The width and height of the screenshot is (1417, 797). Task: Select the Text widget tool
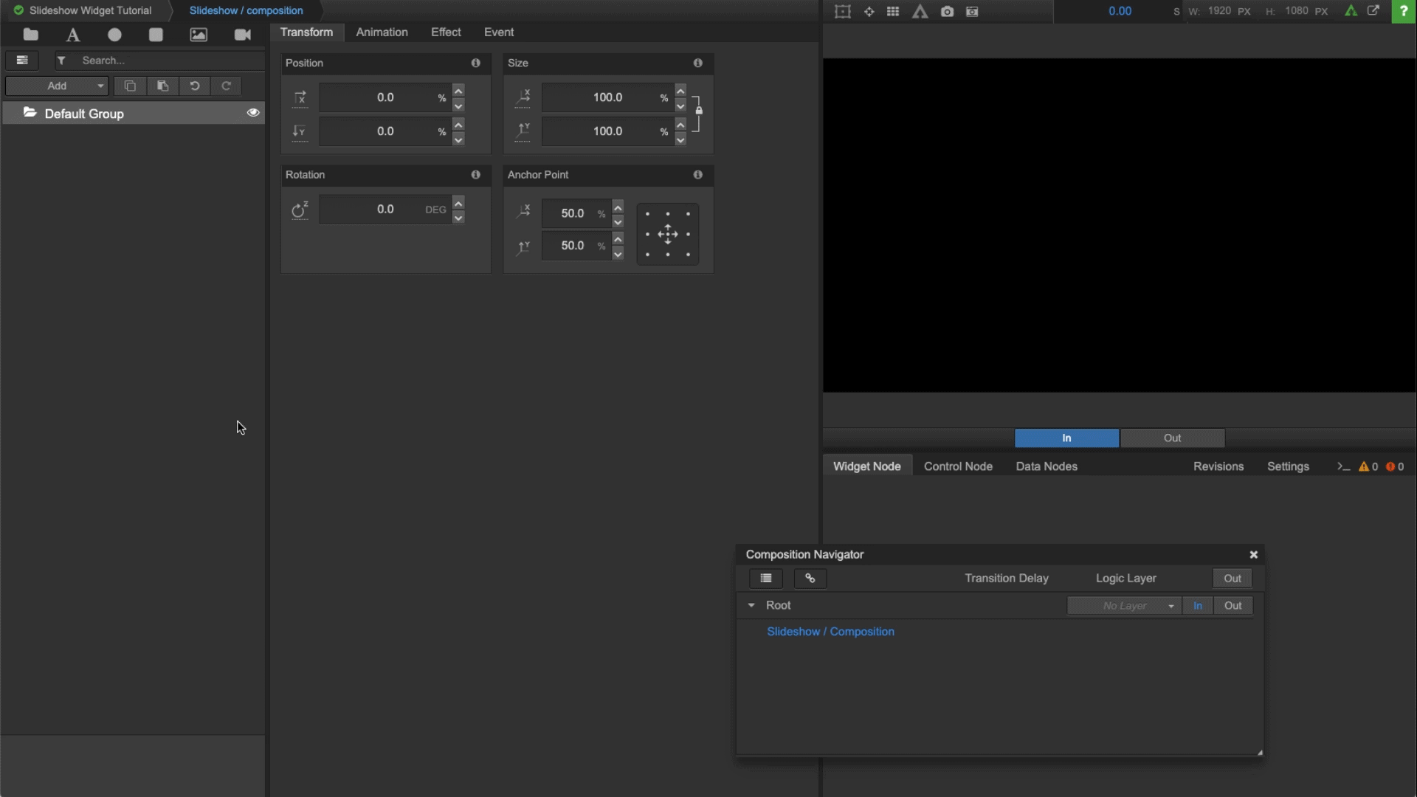(72, 35)
